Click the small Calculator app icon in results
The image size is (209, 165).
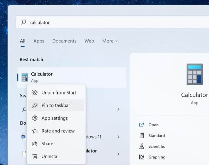coord(25,77)
